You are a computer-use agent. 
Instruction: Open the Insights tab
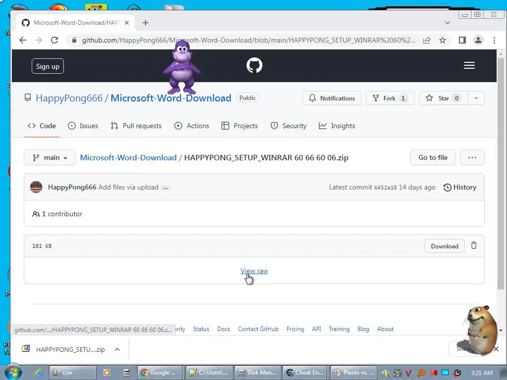click(337, 126)
